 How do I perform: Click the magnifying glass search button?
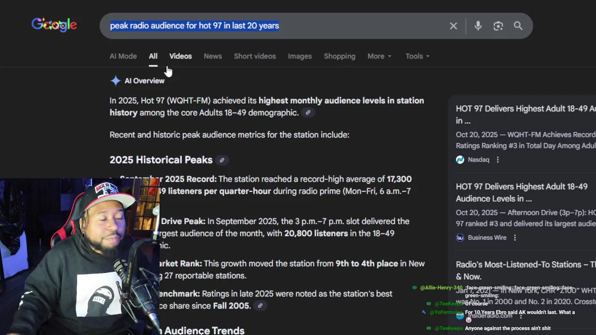518,26
